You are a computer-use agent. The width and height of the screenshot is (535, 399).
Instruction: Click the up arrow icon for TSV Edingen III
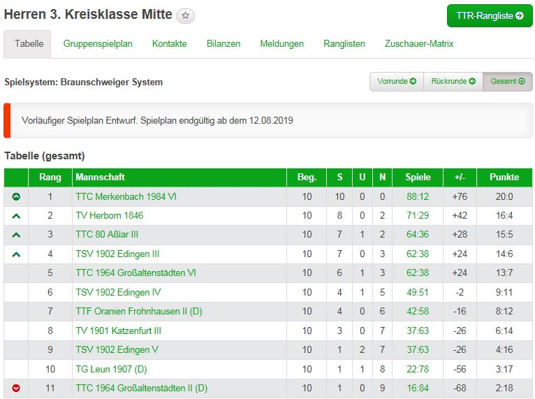coord(16,254)
